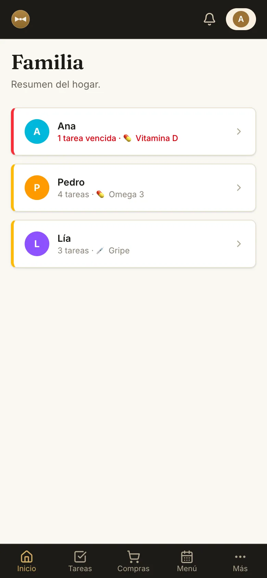
Task: Click the syringe icon beside Gripe
Action: click(x=100, y=250)
